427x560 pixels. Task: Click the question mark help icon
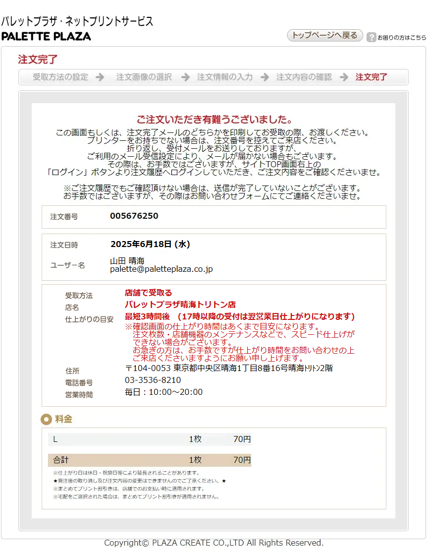[372, 37]
